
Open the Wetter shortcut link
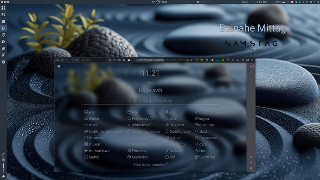tap(92, 119)
